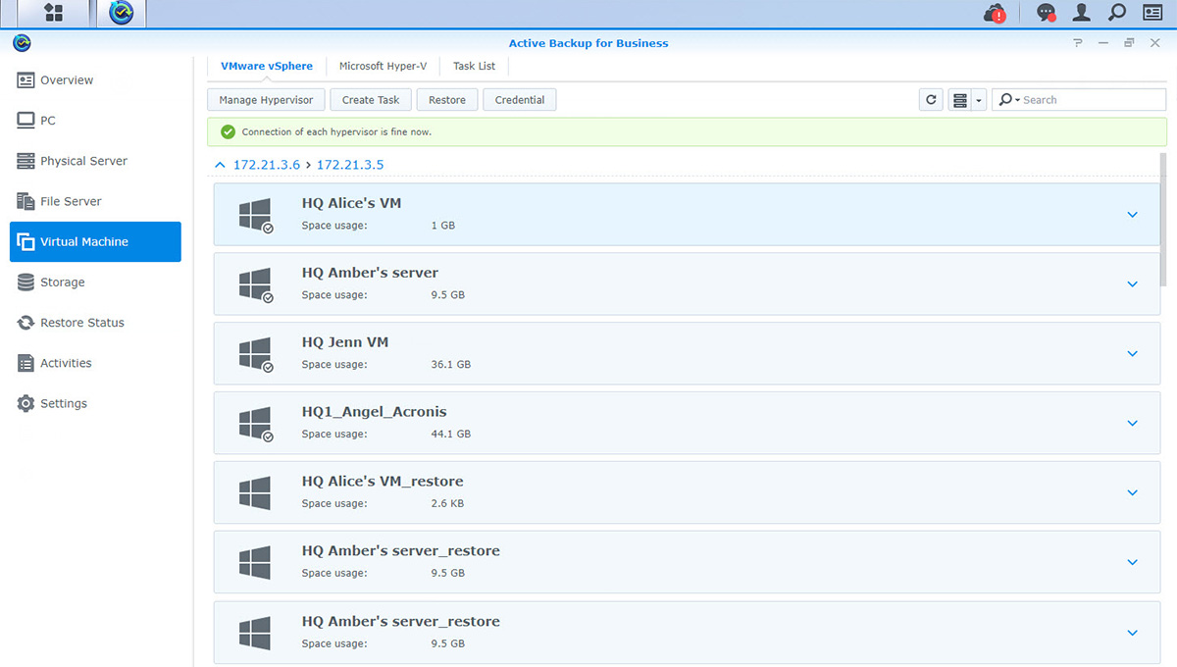Select Storage in the left sidebar
Screen dimensions: 1177x667
tap(63, 282)
